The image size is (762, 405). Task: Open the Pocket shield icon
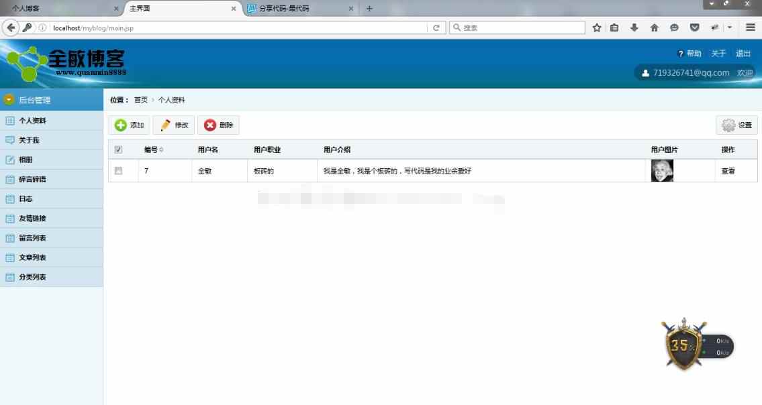(x=694, y=27)
